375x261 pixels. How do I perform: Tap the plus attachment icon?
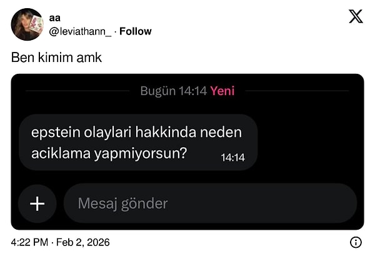coord(37,204)
